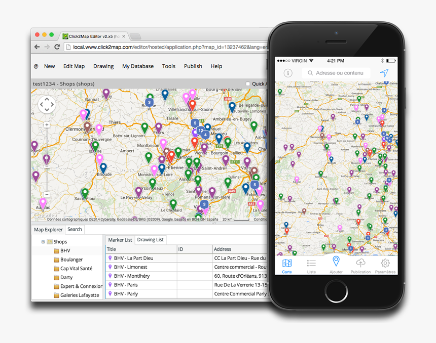This screenshot has height=343, width=436.
Task: Tap the Ajouter marker tab on phone
Action: 336,265
